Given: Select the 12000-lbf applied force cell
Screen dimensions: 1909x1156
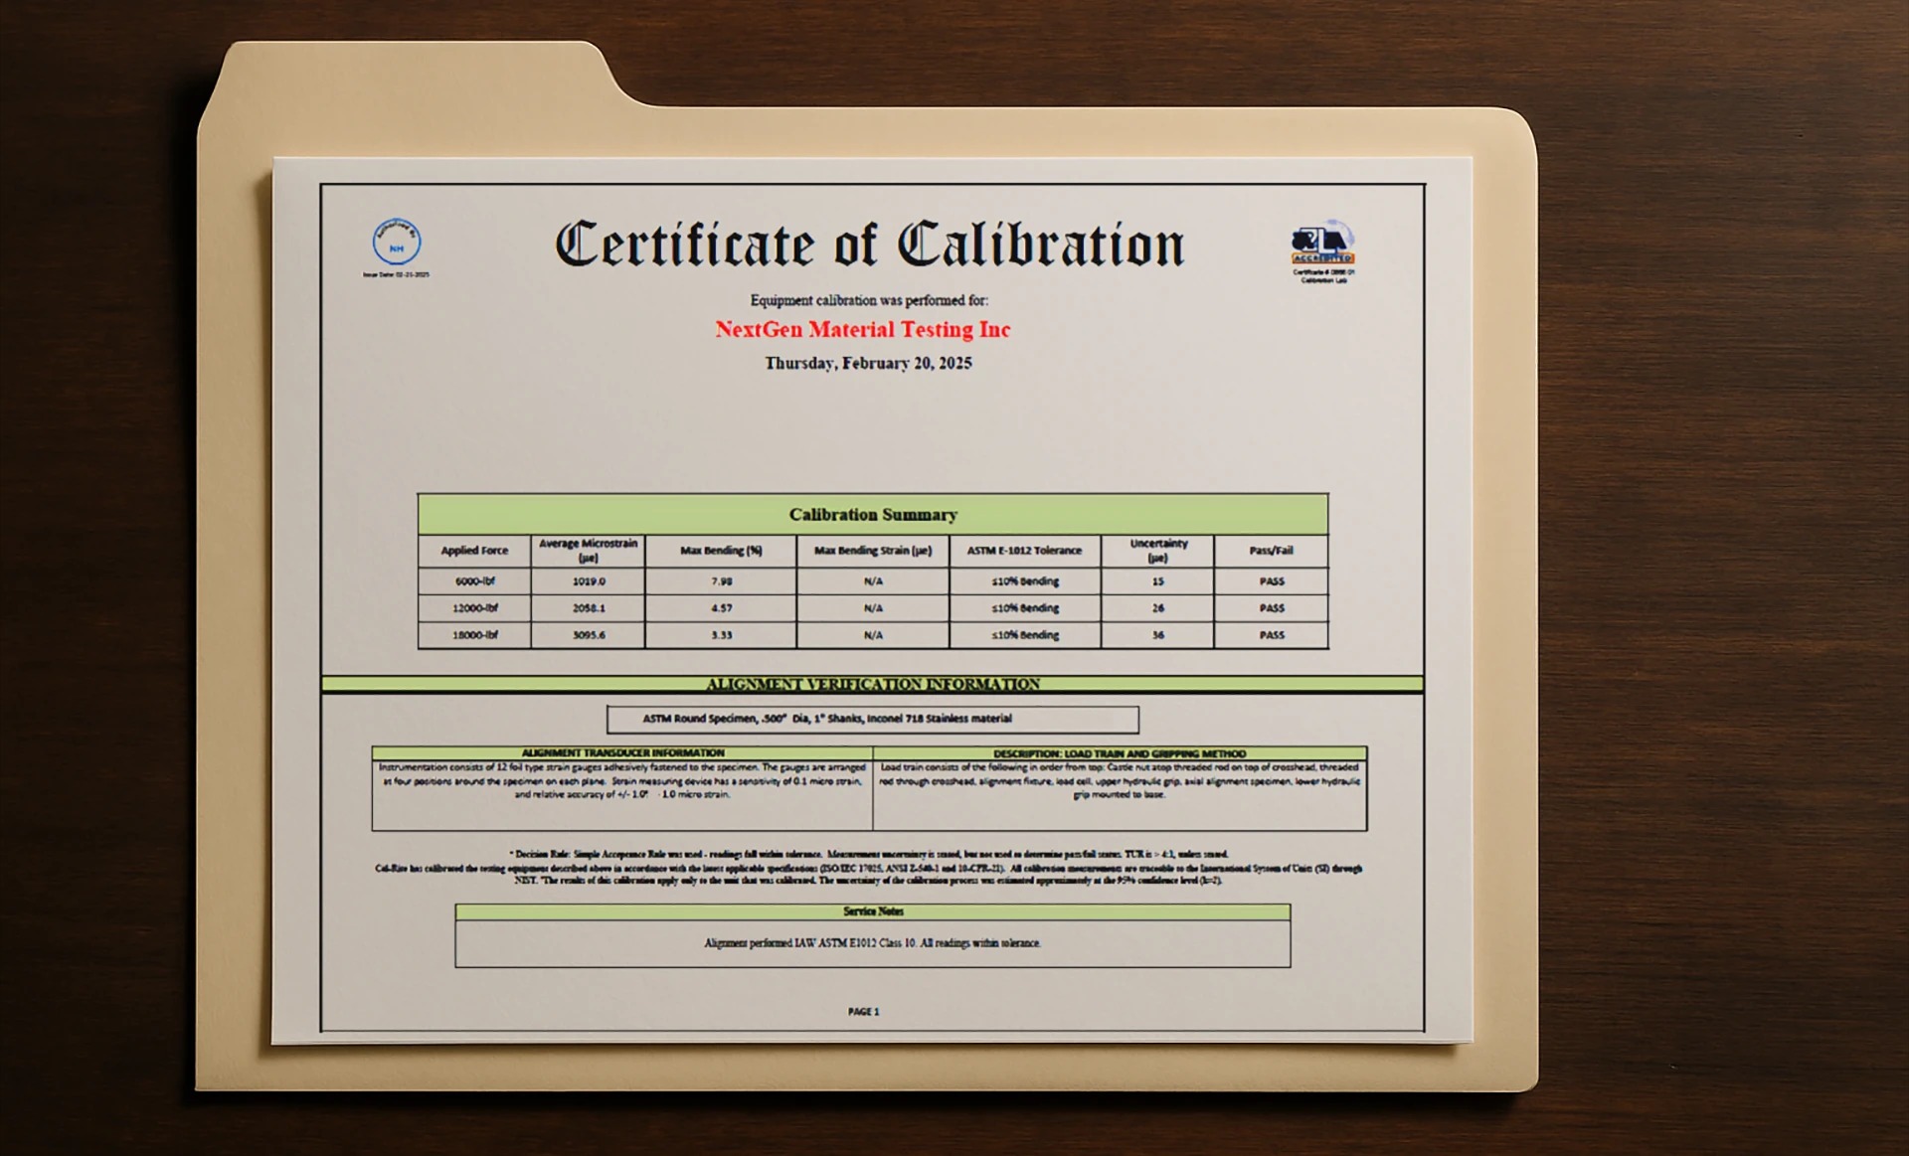Looking at the screenshot, I should (474, 607).
